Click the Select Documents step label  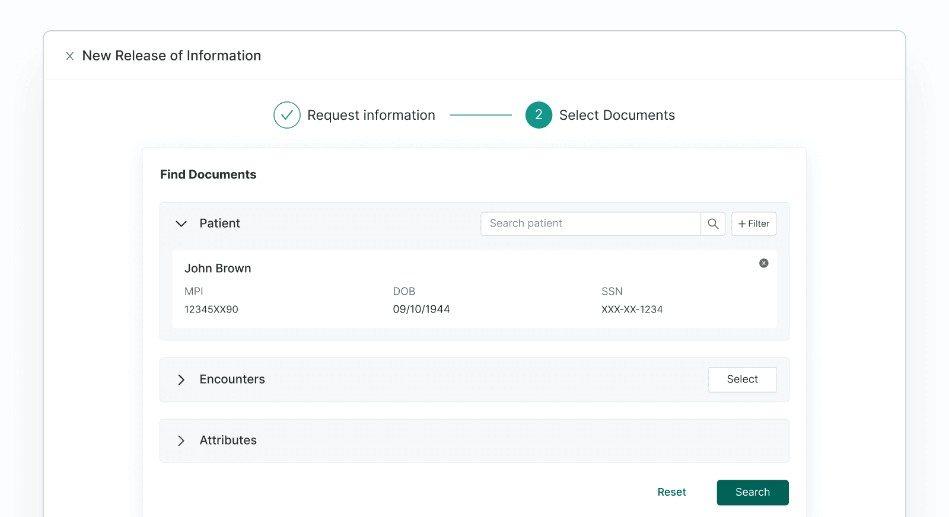point(617,115)
